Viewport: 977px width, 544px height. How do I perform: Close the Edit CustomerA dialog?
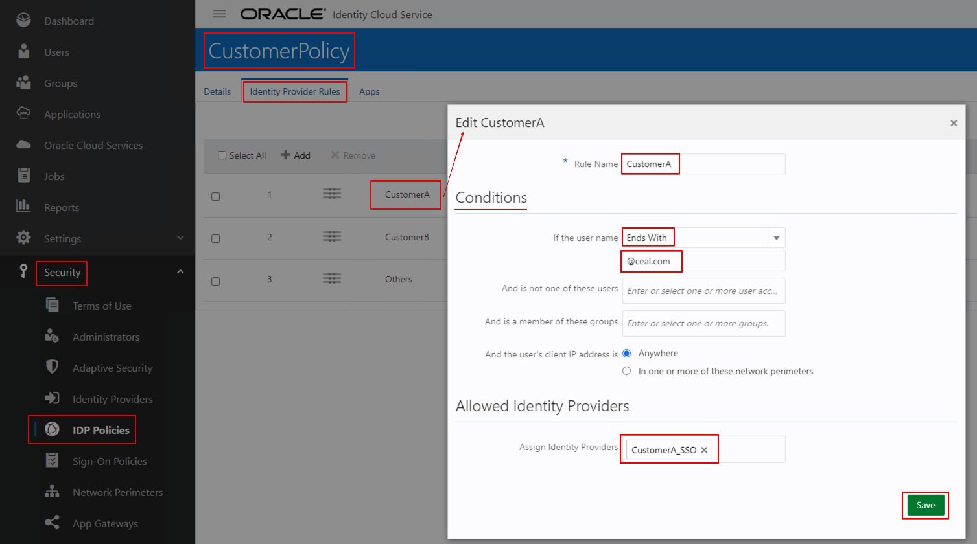pos(954,123)
